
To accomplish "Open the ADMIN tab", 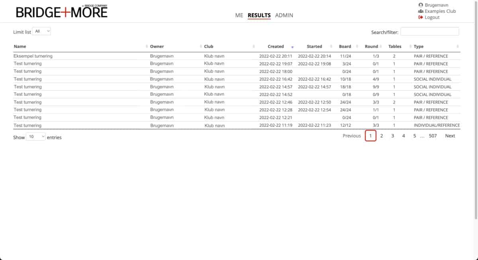I will click(x=284, y=16).
